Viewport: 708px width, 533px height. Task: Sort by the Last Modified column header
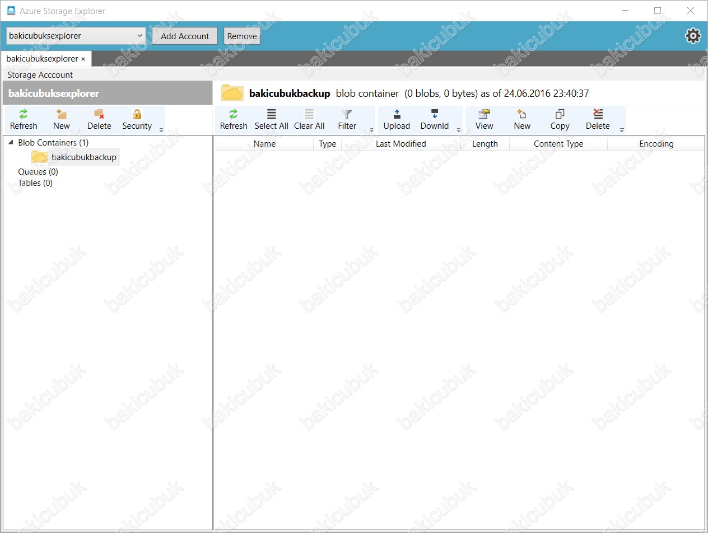[401, 144]
